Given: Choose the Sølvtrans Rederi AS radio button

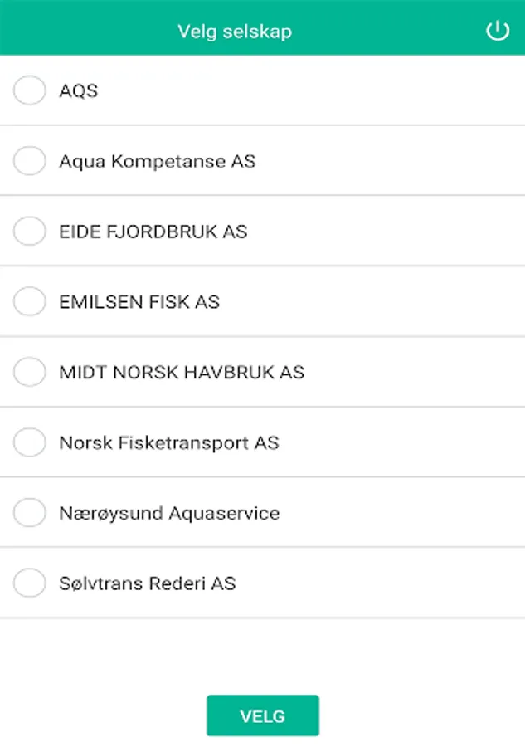Looking at the screenshot, I should point(30,583).
